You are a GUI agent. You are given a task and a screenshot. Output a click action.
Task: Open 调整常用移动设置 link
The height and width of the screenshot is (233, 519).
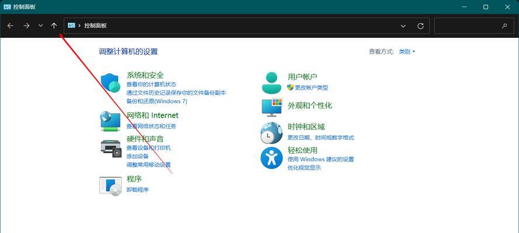148,164
